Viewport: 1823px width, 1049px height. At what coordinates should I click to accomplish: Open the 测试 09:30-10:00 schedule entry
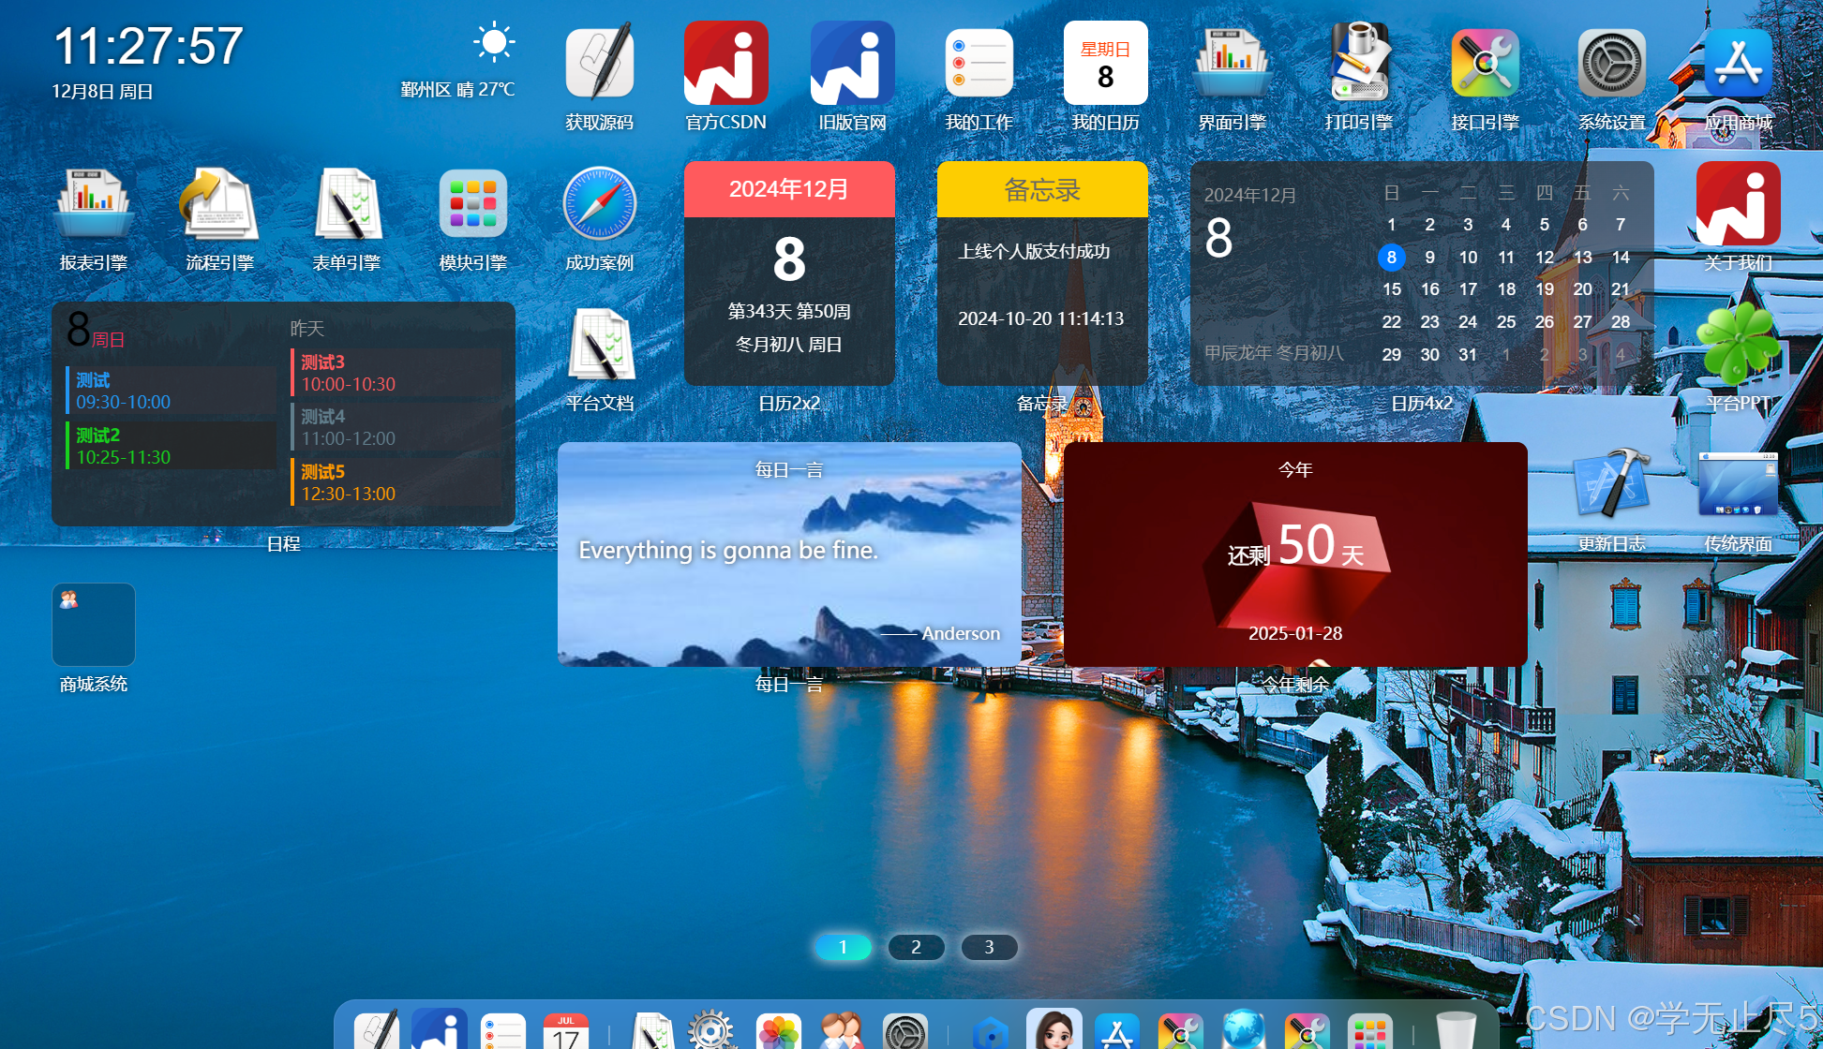(x=171, y=391)
